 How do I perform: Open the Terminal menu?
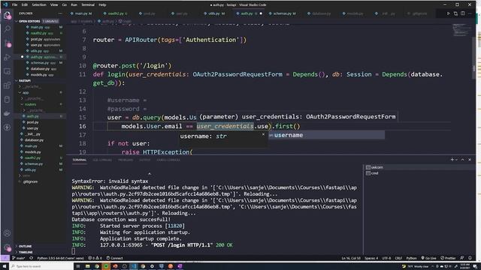[88, 4]
